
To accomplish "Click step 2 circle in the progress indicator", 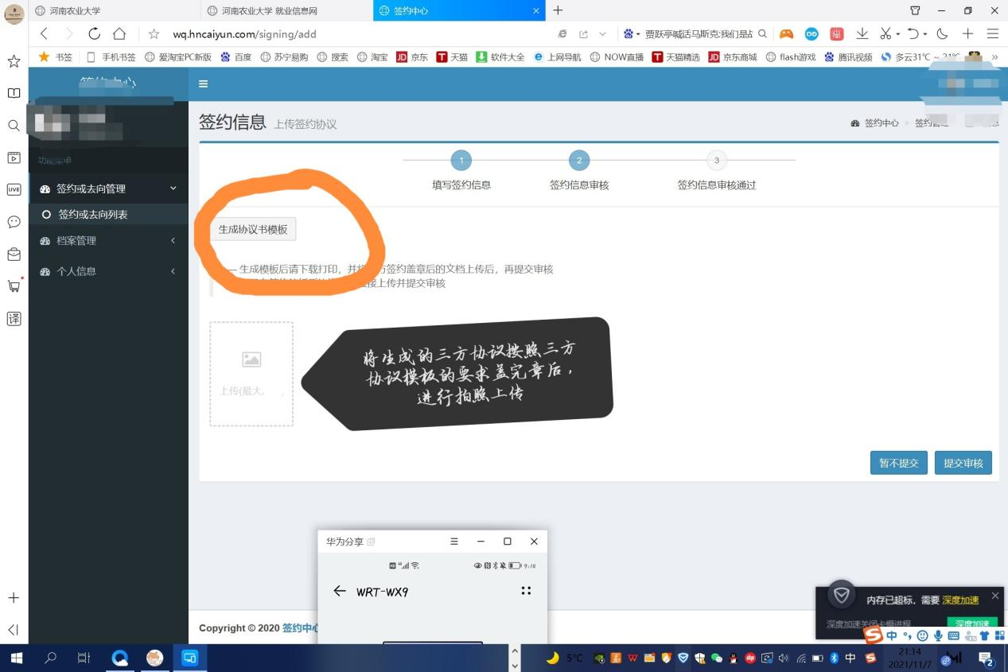I will [x=579, y=161].
